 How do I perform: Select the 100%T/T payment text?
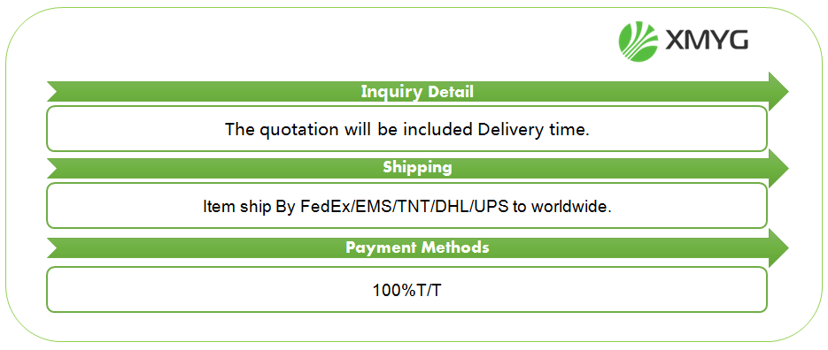coord(406,291)
